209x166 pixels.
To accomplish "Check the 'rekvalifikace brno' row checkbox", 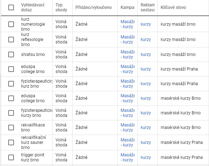I will (x=11, y=128).
